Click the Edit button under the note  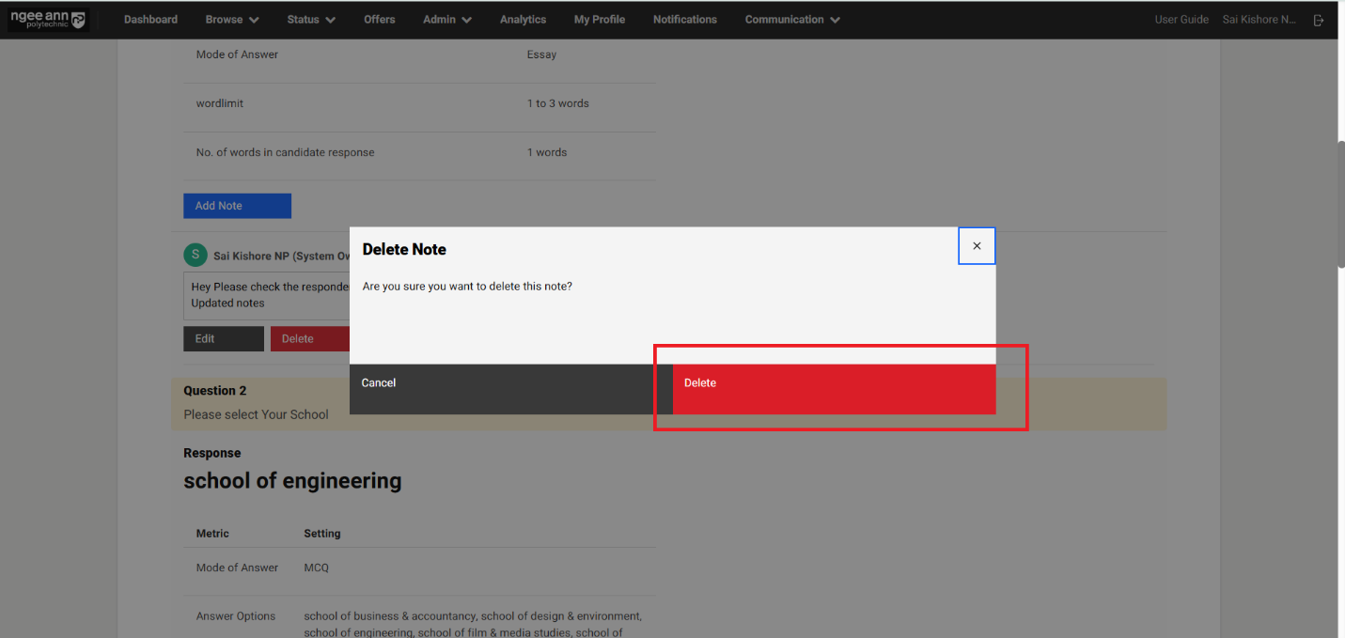point(223,339)
